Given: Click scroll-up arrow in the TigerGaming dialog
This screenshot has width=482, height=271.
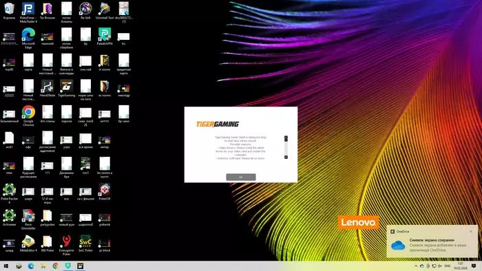Looking at the screenshot, I should (286, 138).
